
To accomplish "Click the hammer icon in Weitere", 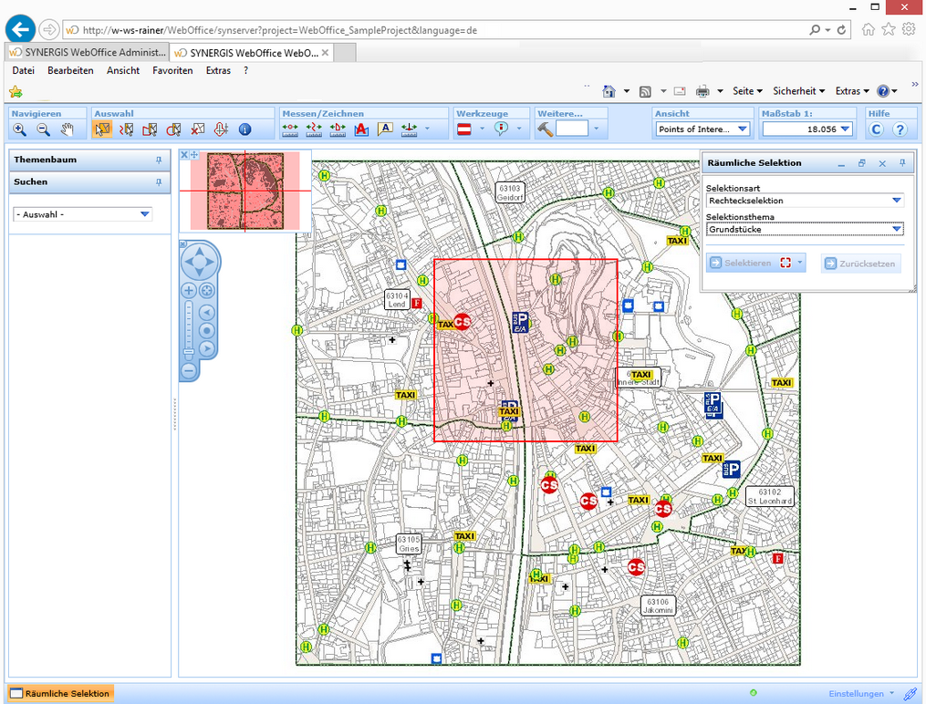I will 546,129.
